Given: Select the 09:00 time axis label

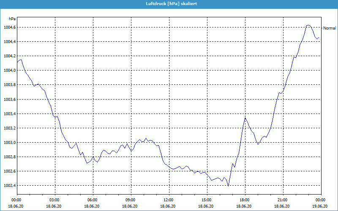Looking at the screenshot, I should (x=131, y=200).
